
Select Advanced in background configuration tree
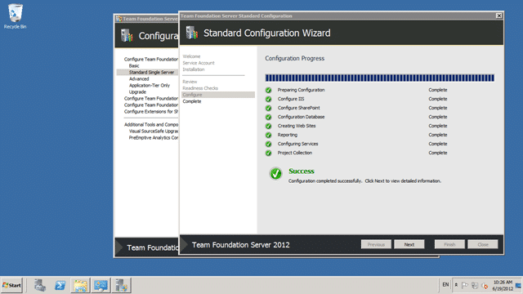[139, 79]
